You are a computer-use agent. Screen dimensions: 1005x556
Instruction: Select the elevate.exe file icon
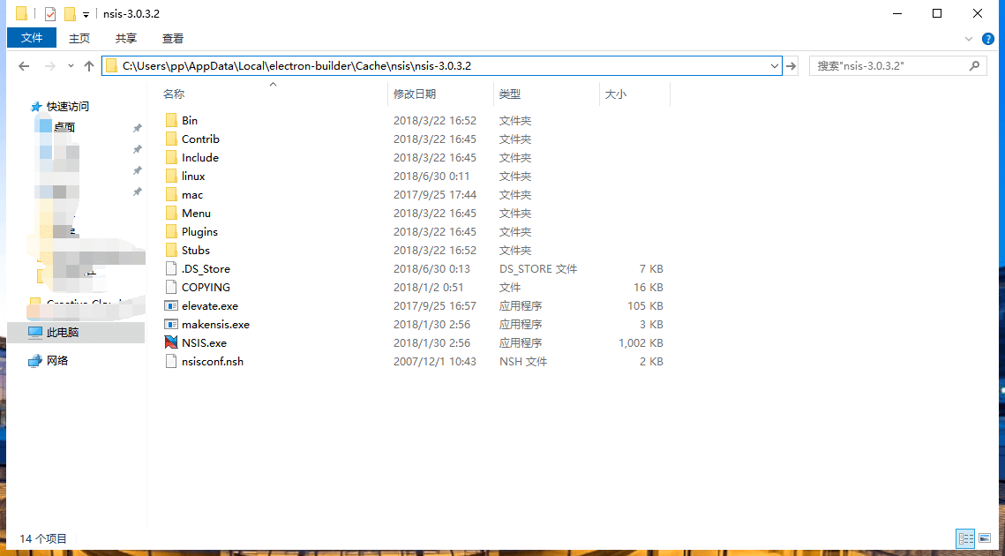[x=171, y=305]
